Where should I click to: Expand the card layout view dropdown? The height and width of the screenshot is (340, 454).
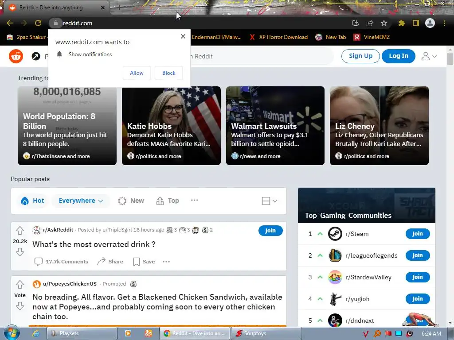point(270,201)
